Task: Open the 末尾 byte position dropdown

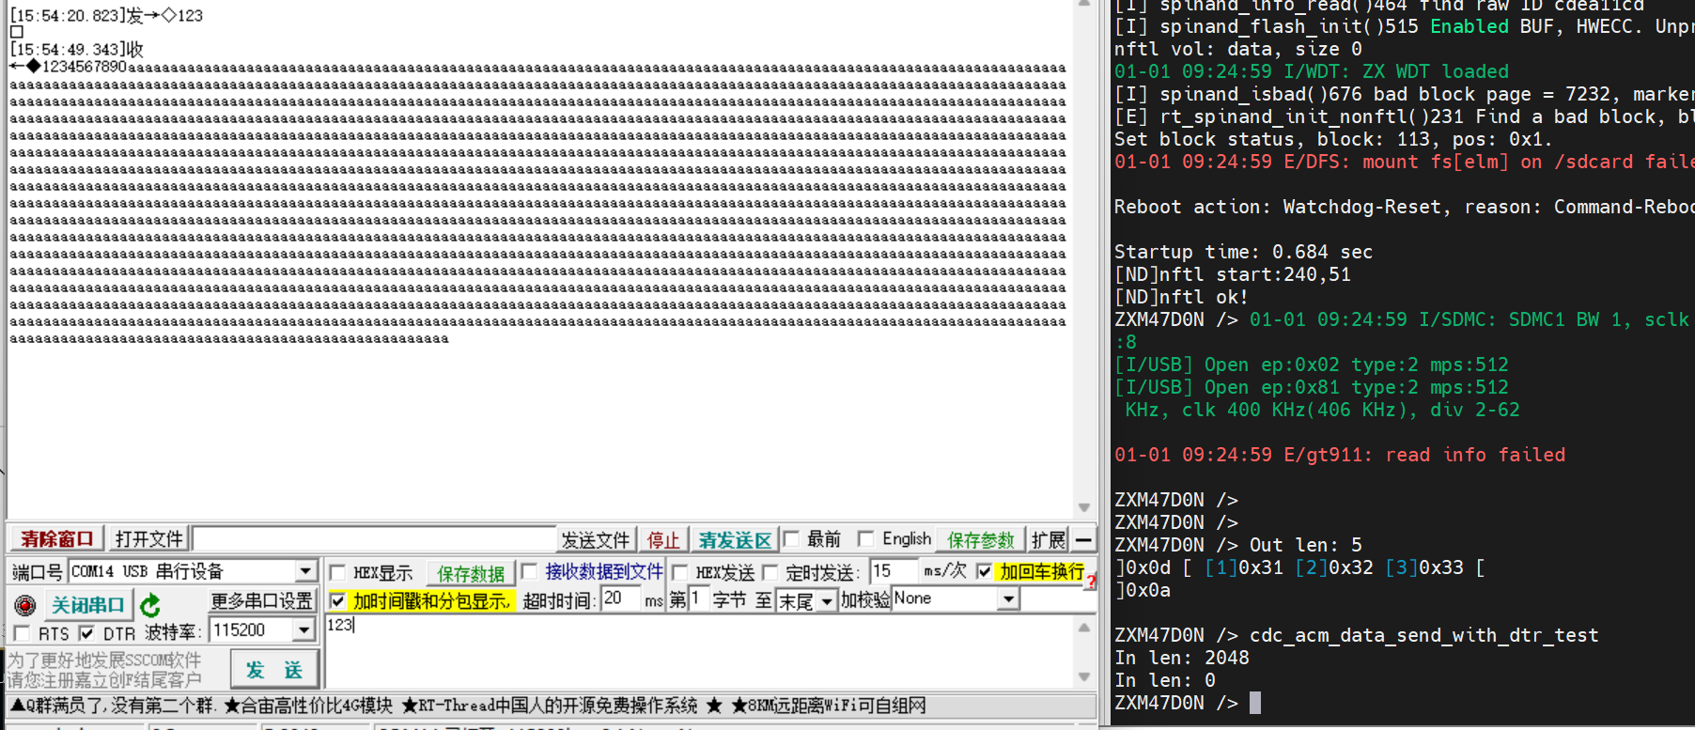Action: (827, 600)
